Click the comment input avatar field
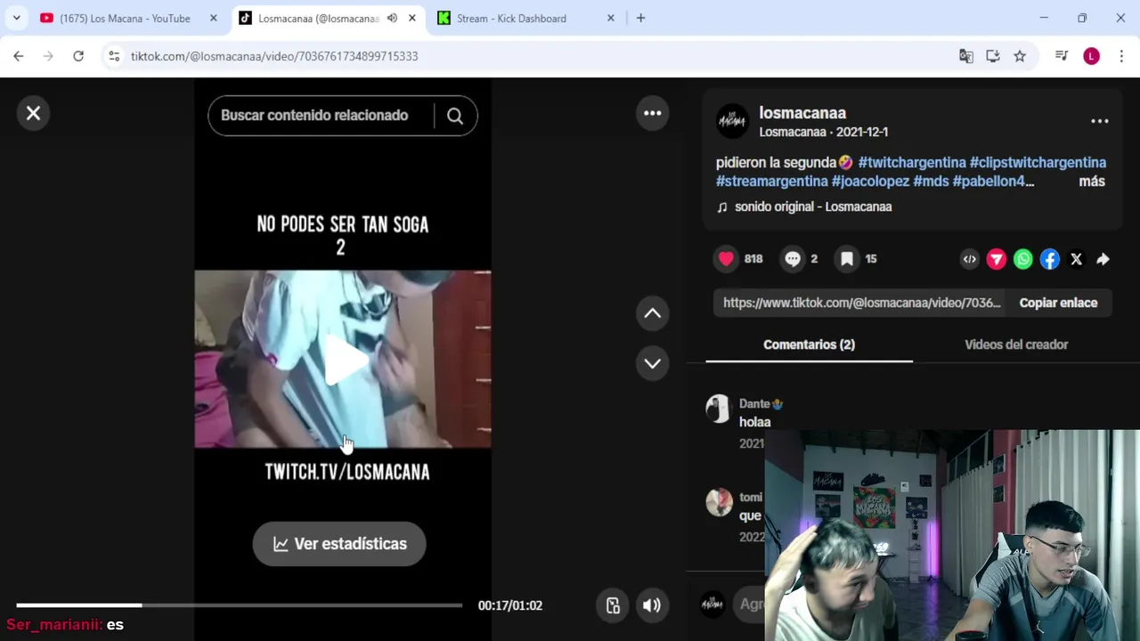Viewport: 1140px width, 641px height. point(712,604)
